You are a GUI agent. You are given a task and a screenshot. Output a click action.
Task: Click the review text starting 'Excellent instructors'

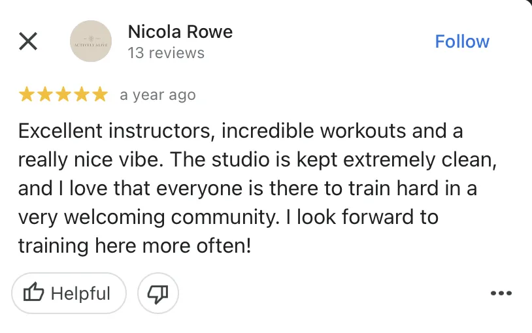[240, 131]
